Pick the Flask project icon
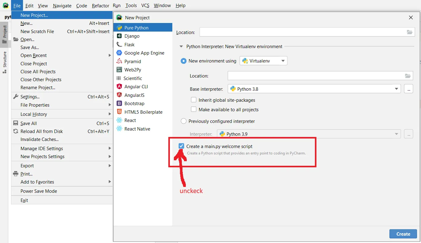The height and width of the screenshot is (243, 421). pyautogui.click(x=119, y=44)
